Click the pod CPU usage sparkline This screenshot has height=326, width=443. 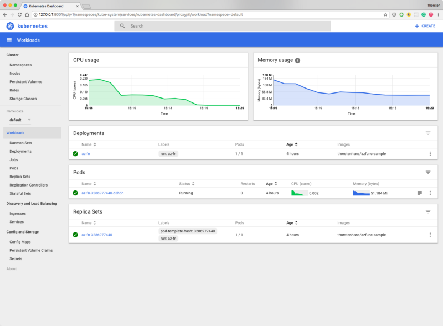point(300,193)
